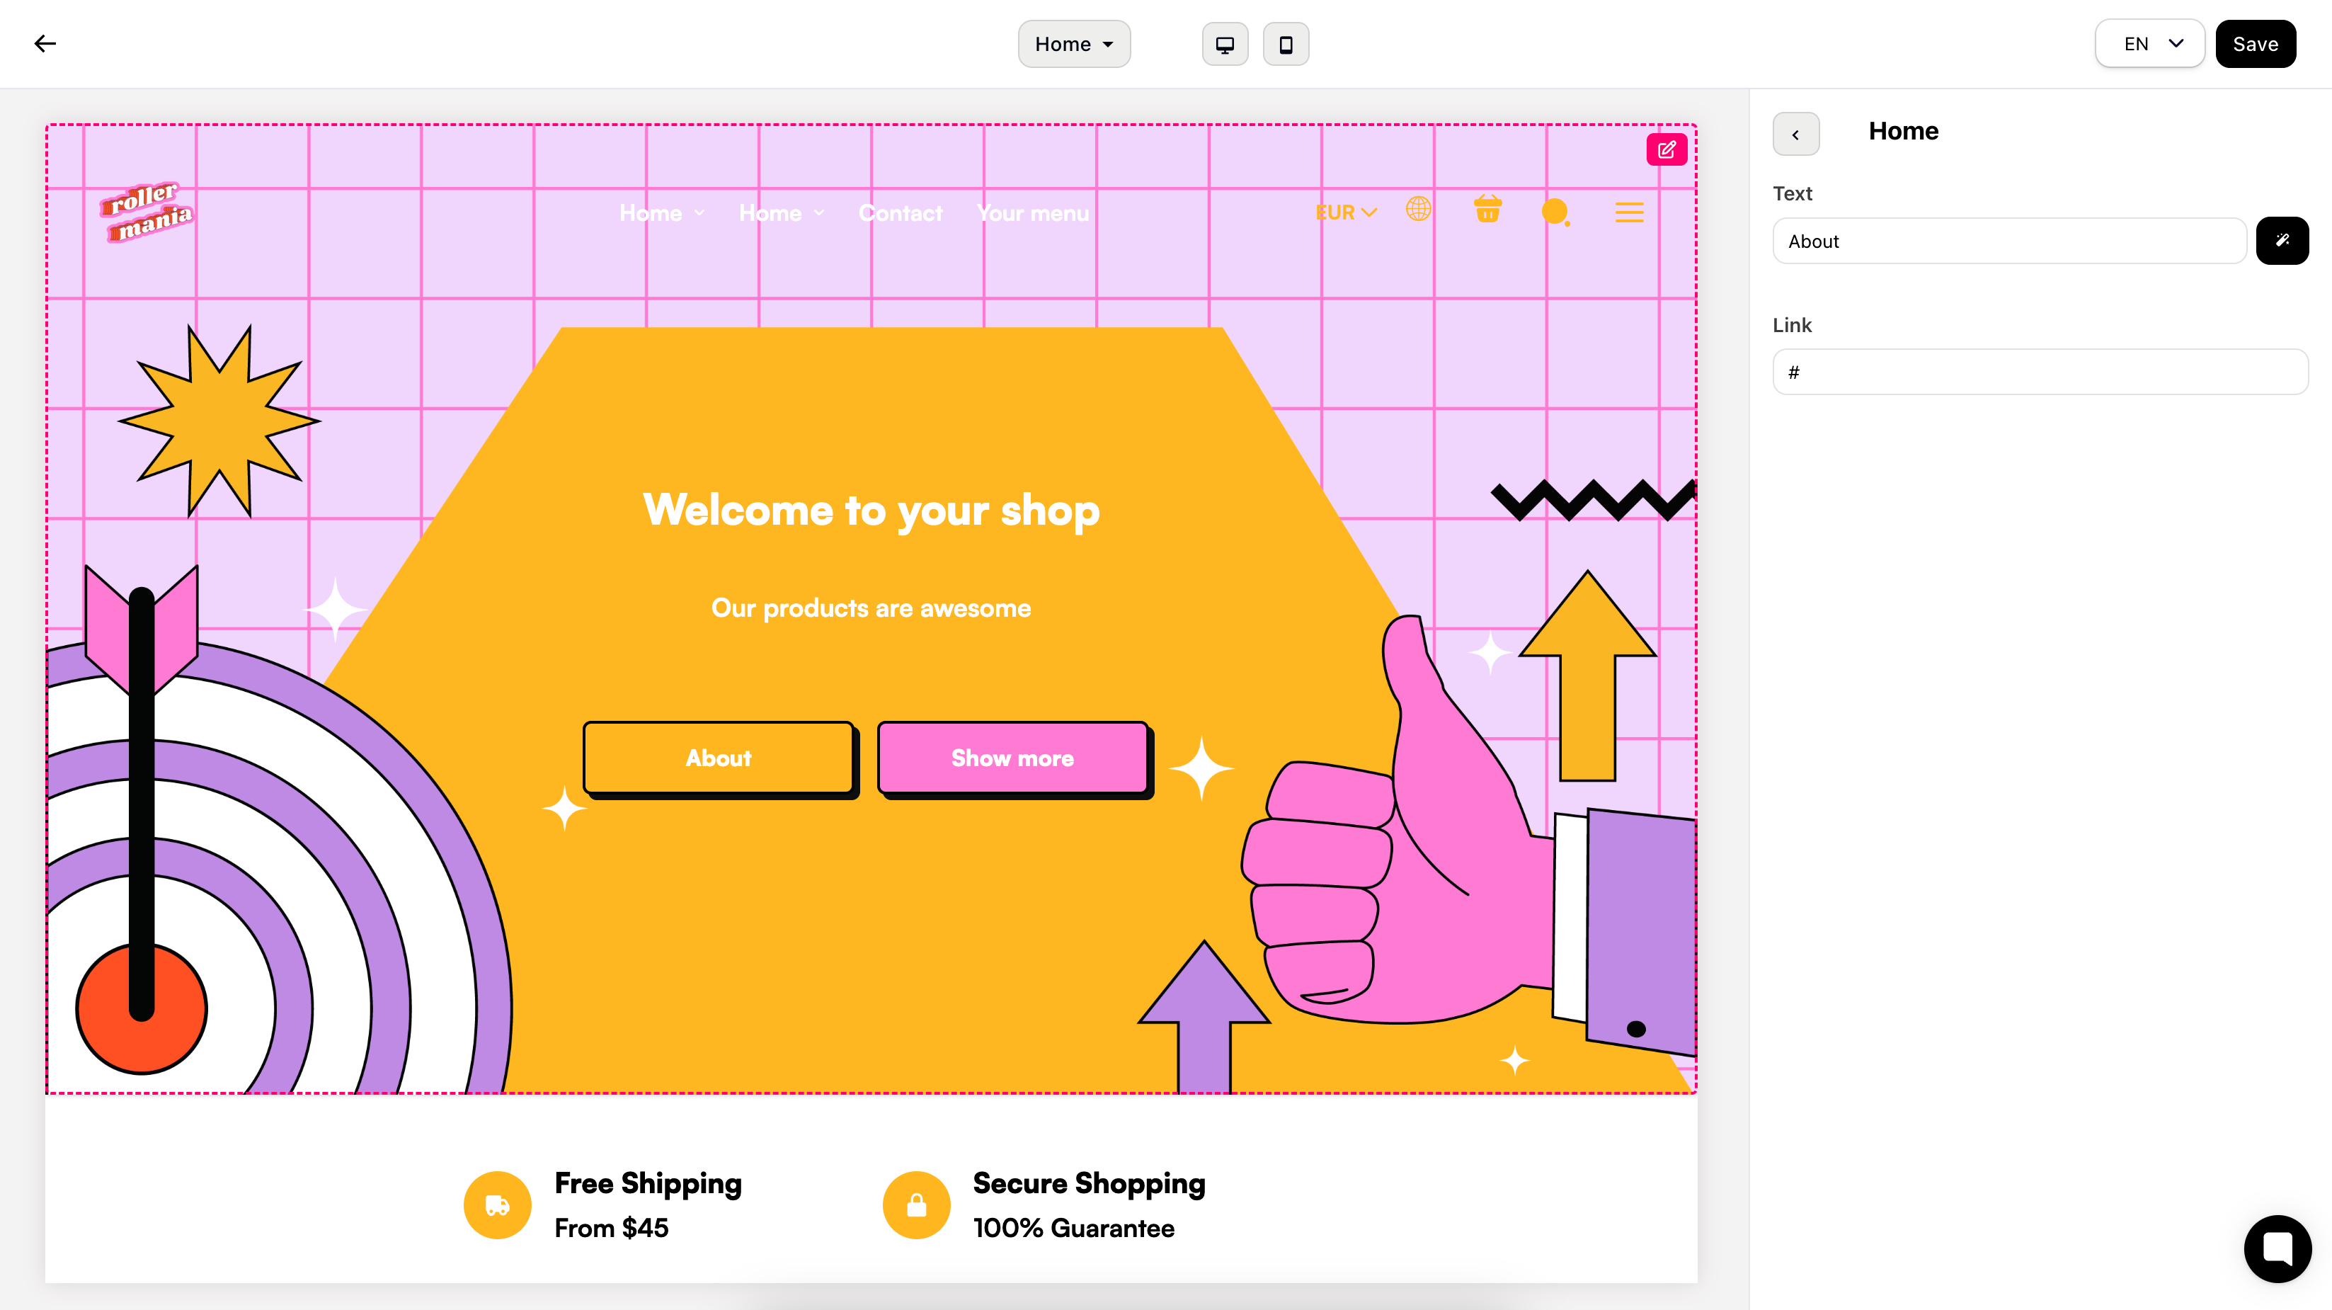Click the pink edit section icon
The width and height of the screenshot is (2332, 1310).
[1666, 149]
